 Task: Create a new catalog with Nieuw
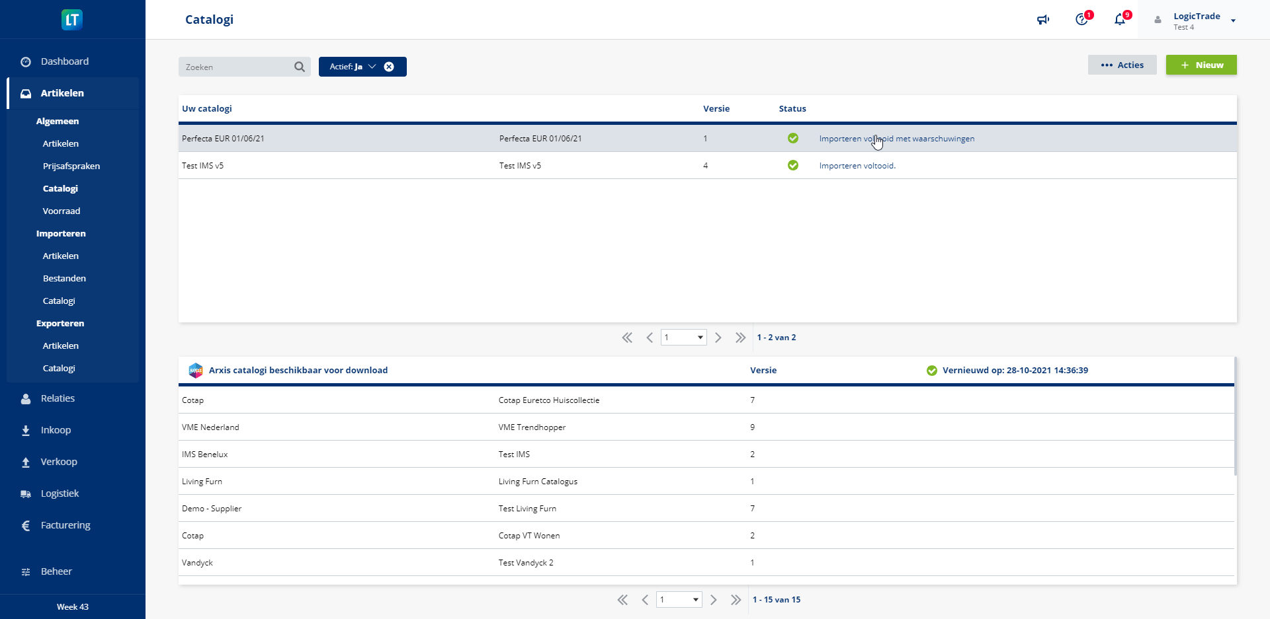[1201, 65]
